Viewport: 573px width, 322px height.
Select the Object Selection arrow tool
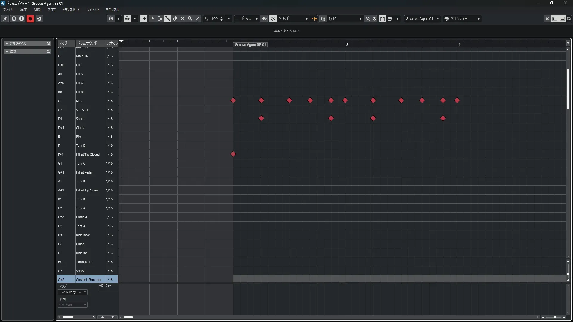[x=153, y=18]
